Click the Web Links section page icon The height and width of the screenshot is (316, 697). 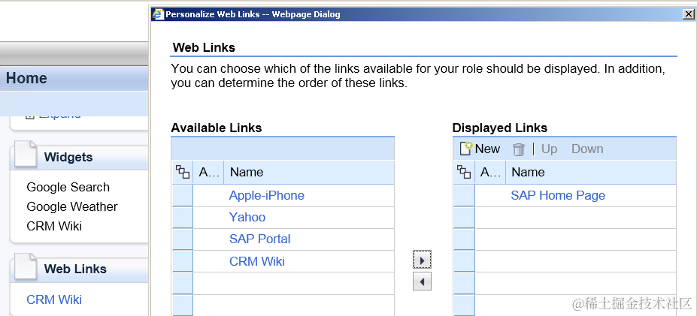(26, 266)
